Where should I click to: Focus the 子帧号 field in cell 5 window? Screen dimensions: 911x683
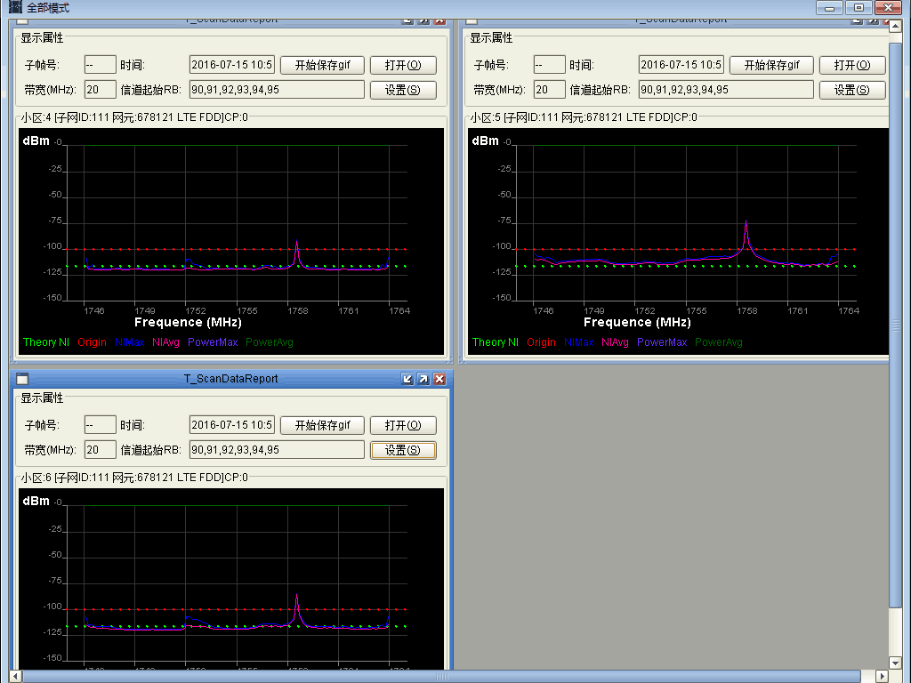coord(549,64)
